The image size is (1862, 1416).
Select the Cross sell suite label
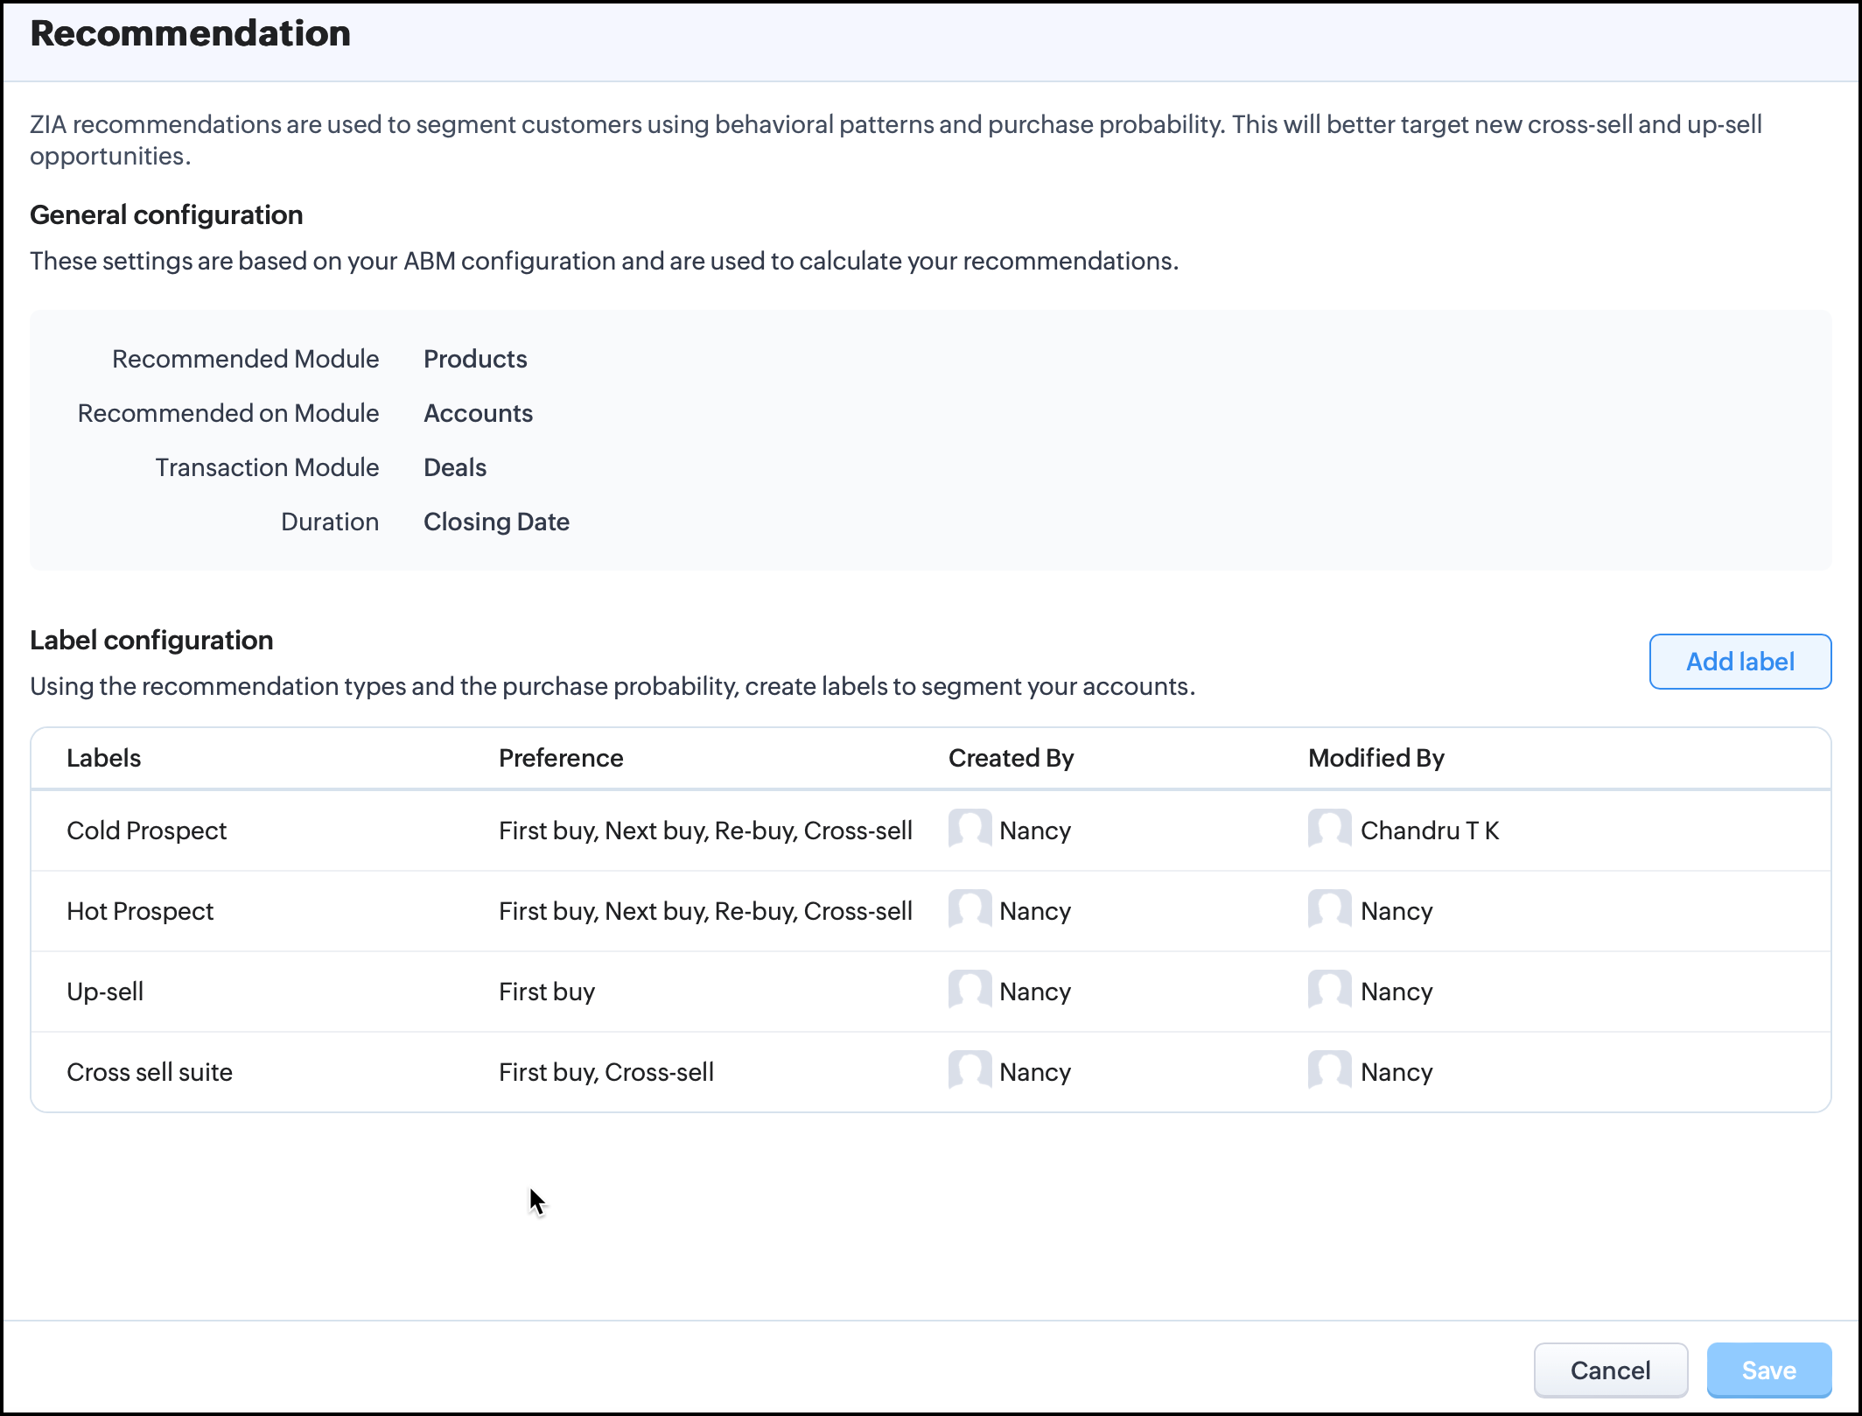coord(150,1072)
